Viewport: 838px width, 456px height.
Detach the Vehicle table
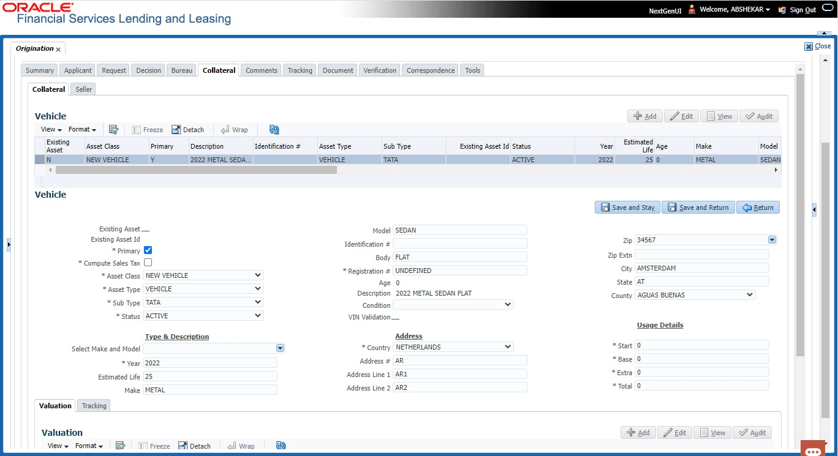click(187, 130)
